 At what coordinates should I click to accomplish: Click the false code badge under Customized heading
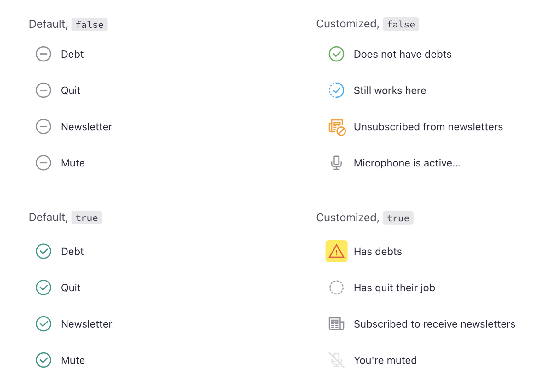(x=401, y=24)
